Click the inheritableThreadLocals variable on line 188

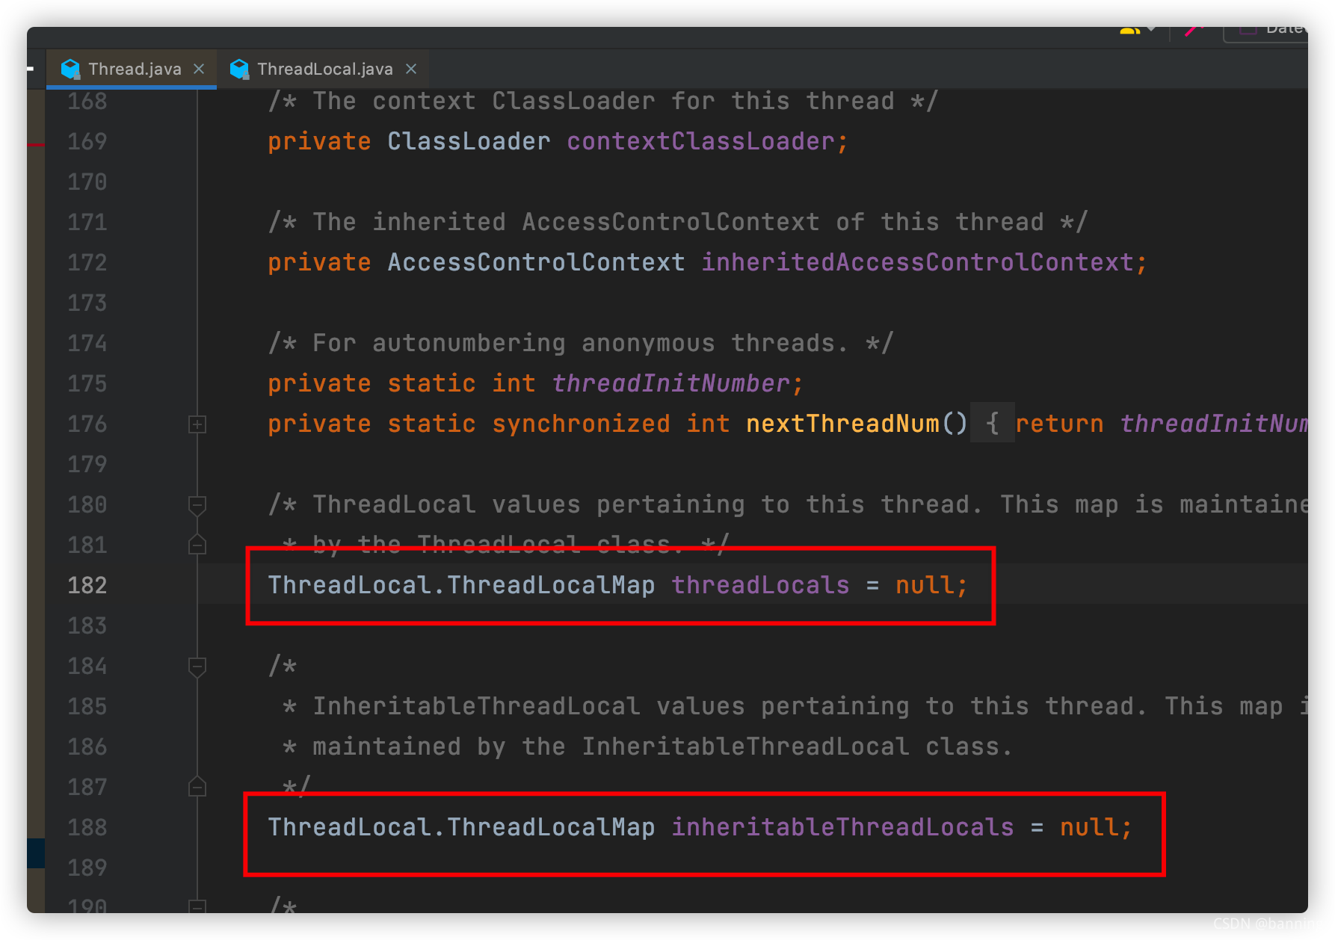[842, 827]
